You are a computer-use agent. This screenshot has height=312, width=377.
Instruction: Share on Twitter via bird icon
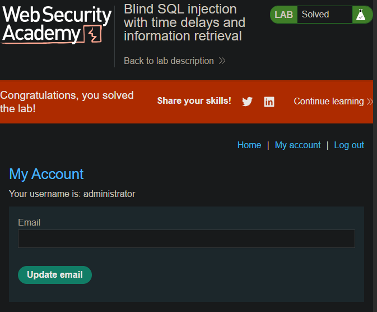247,102
